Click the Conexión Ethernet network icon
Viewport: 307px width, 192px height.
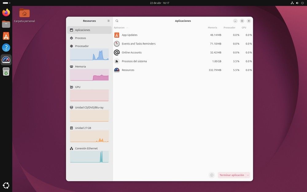pos(72,148)
